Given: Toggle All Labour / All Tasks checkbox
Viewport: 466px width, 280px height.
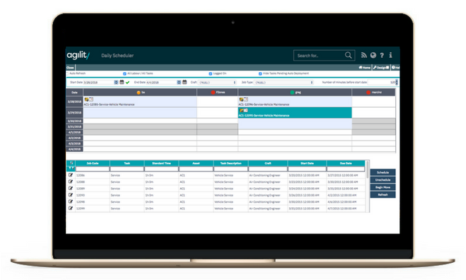Looking at the screenshot, I should point(124,74).
